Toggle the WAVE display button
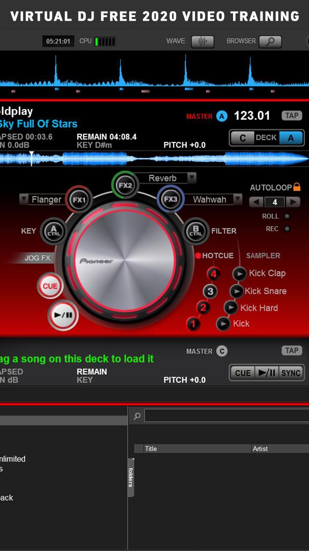The height and width of the screenshot is (551, 309). (203, 42)
